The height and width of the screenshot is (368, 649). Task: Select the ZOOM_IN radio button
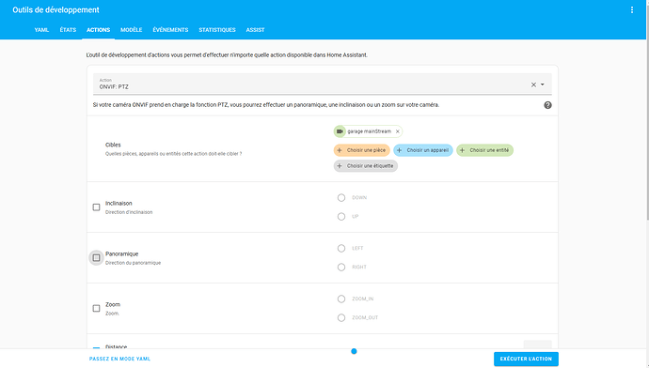coord(341,299)
